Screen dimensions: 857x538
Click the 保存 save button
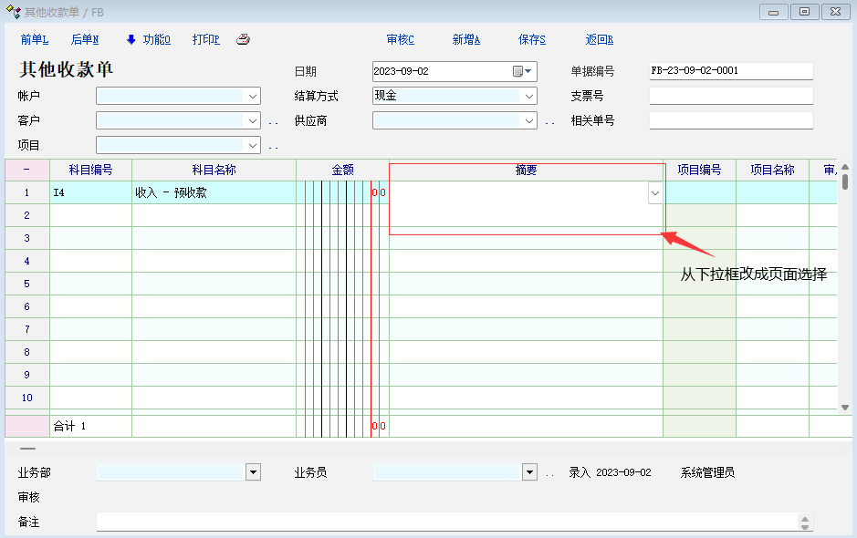531,39
